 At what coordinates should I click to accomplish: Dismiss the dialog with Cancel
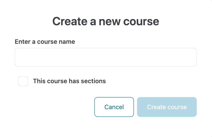[114, 107]
